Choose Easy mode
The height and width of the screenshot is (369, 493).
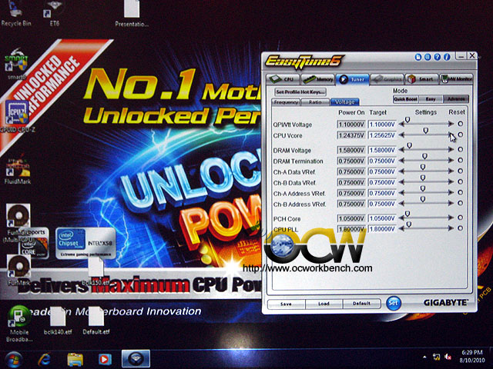(x=431, y=99)
